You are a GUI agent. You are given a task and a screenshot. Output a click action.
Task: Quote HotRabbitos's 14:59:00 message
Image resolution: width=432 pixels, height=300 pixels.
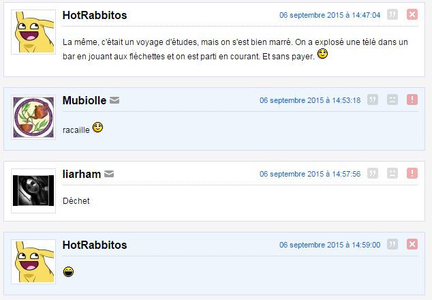[392, 244]
